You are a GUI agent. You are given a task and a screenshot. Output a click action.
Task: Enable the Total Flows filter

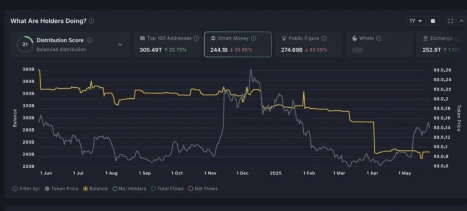pos(167,188)
